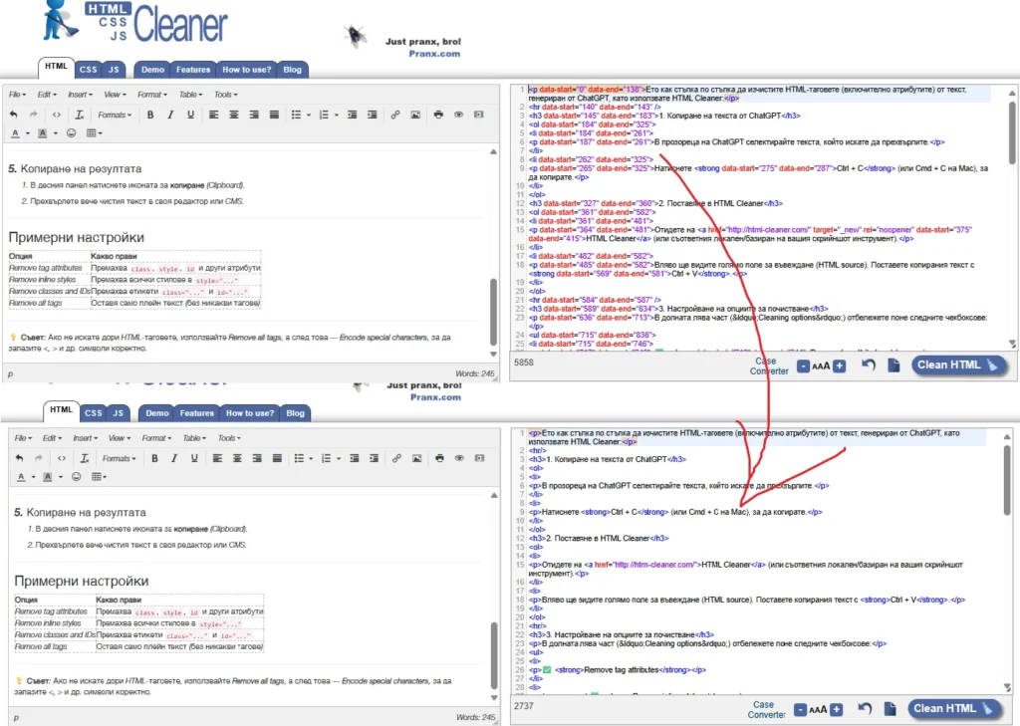Increase font size plus button in lower panel
Viewport: 1020px width, 726px height.
(837, 710)
